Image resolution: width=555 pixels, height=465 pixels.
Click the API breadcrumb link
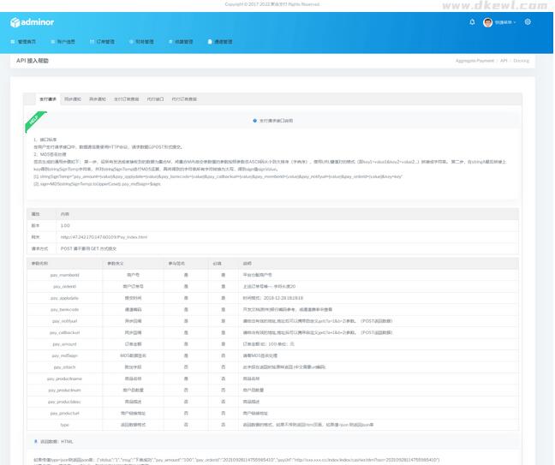tap(504, 61)
